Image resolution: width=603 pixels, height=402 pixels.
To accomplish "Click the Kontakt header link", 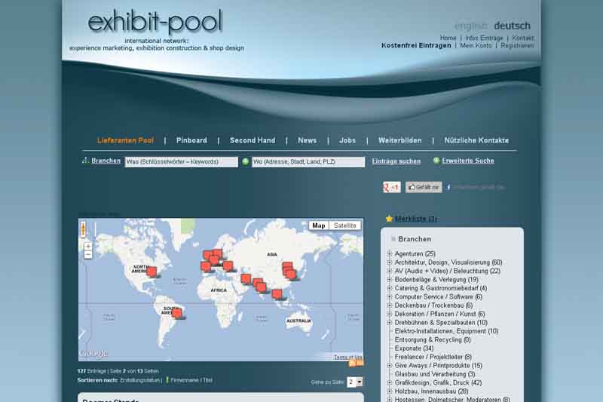I will pos(522,38).
